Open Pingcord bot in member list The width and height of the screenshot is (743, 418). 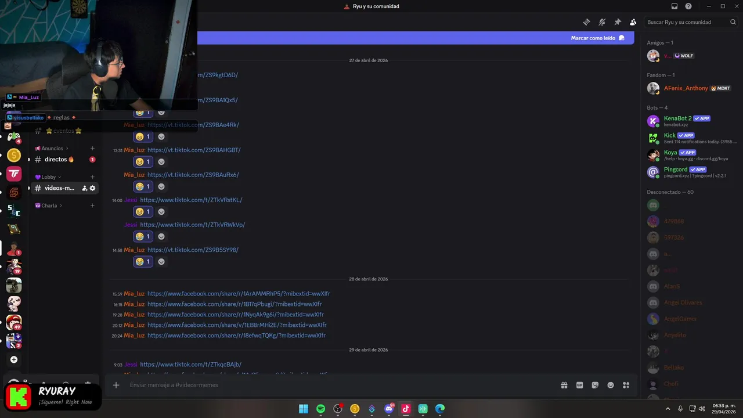[689, 172]
